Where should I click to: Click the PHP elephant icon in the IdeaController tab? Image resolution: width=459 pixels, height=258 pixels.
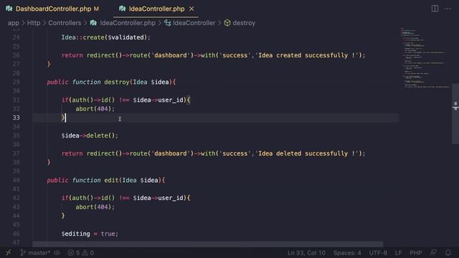(123, 9)
